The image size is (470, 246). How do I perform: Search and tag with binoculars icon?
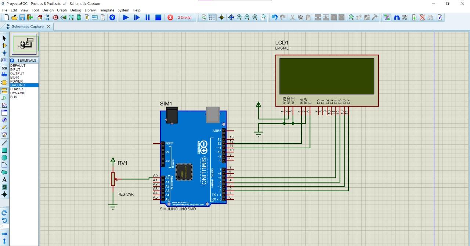pos(397,17)
